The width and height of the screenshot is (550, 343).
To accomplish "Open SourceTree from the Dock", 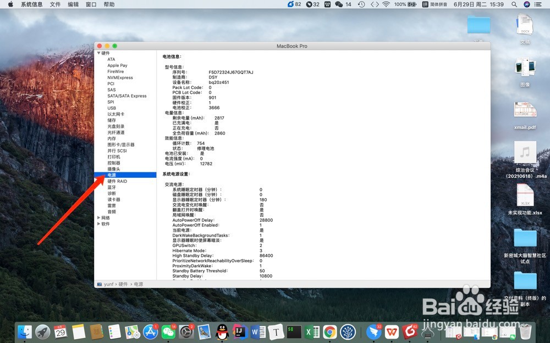I will click(x=348, y=331).
